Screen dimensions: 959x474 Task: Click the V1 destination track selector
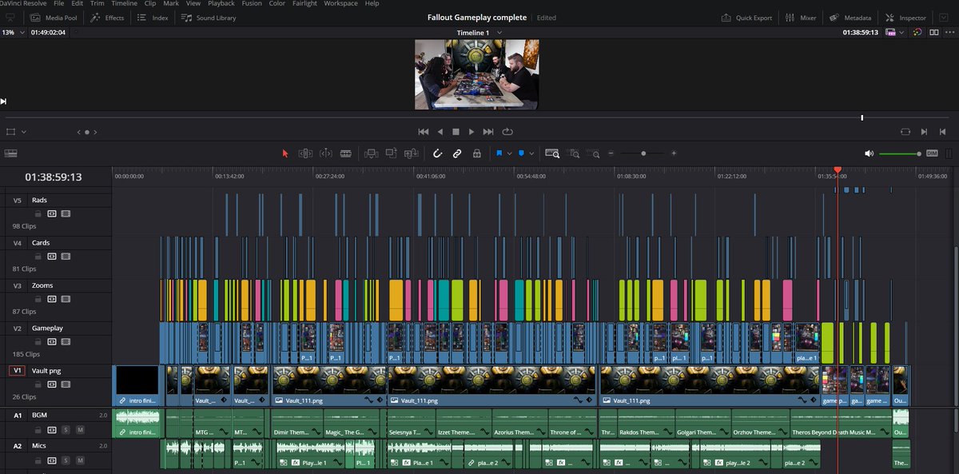(x=16, y=371)
